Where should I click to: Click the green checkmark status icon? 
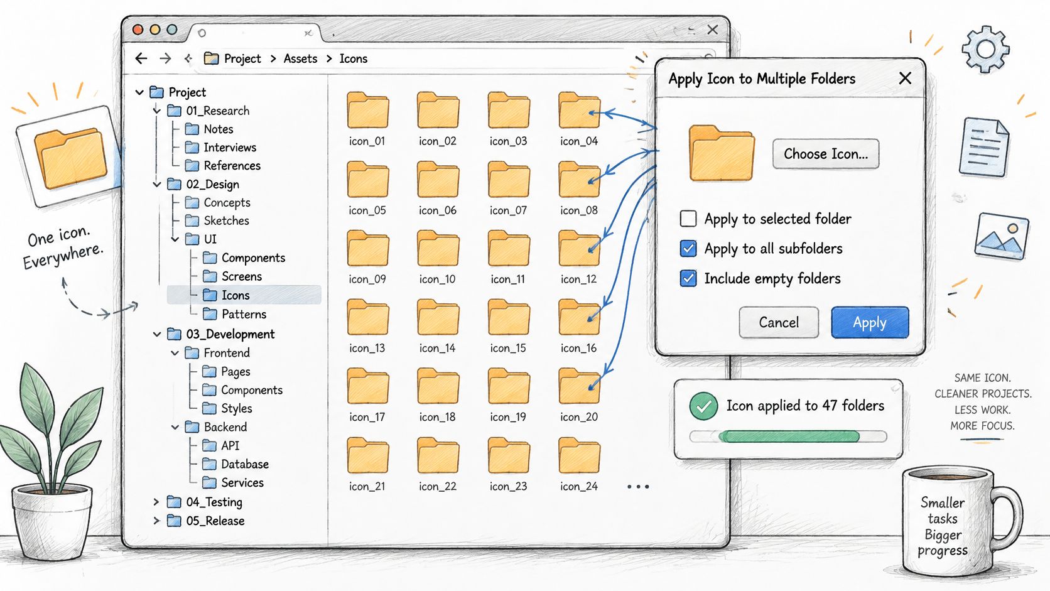[703, 406]
